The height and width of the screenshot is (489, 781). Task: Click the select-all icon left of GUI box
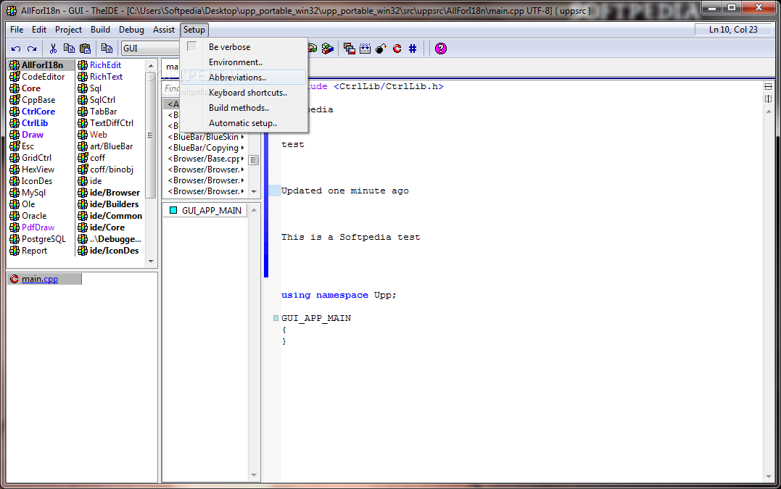coord(107,49)
